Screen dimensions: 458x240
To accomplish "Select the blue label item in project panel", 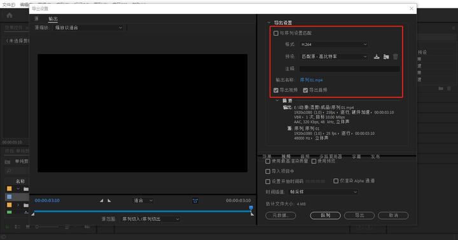I will (10, 197).
